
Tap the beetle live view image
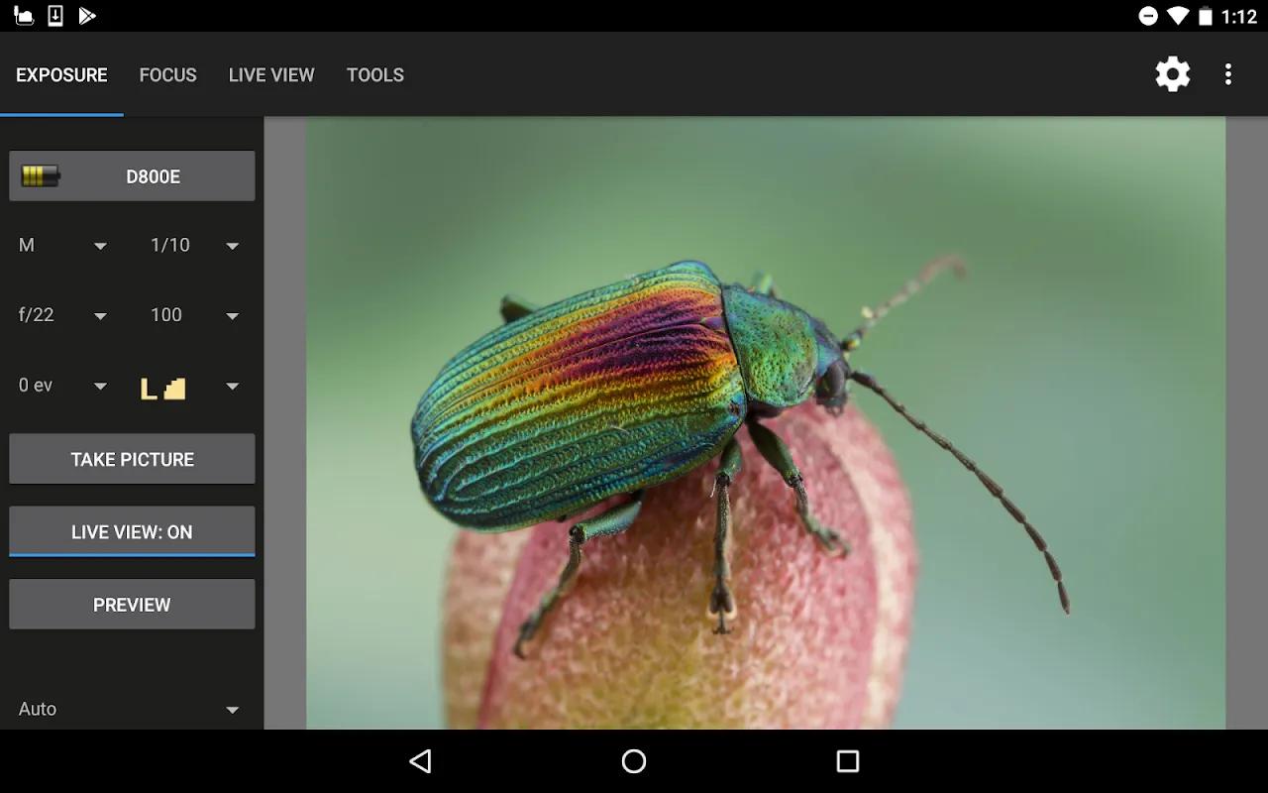[x=766, y=423]
